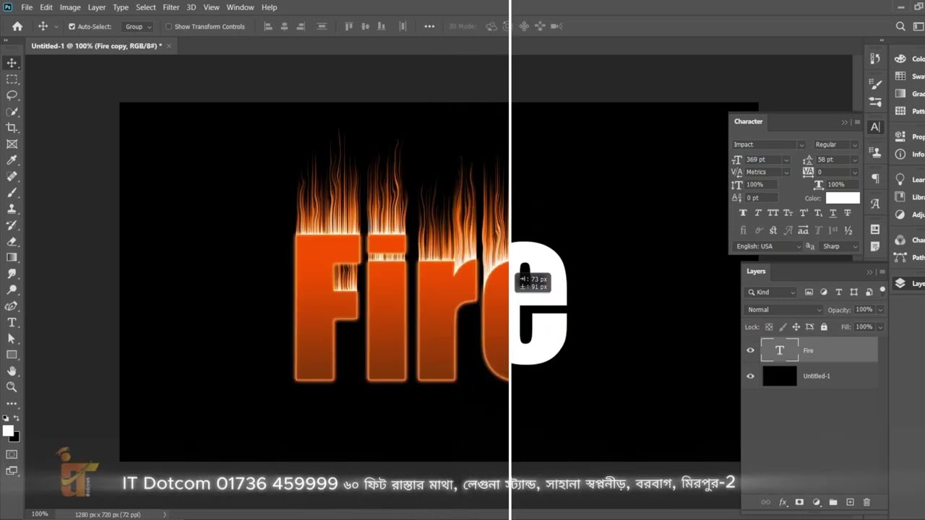Select the Pen tool
This screenshot has height=520, width=925.
click(x=12, y=306)
